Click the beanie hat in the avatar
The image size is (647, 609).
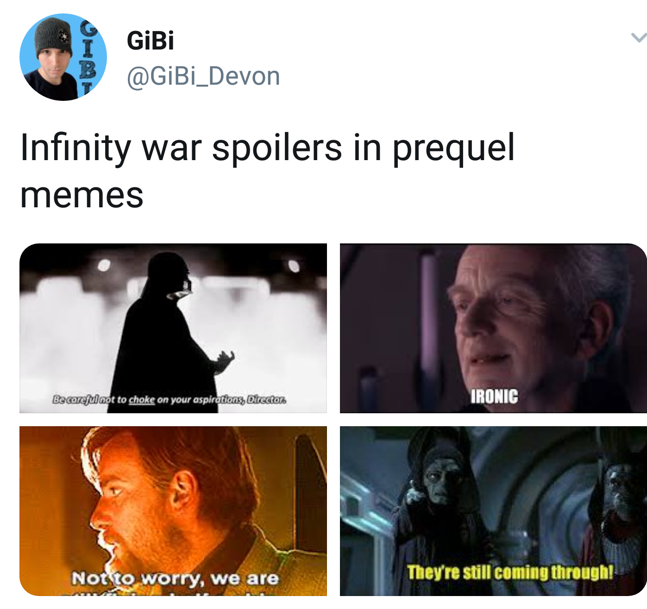click(x=55, y=36)
